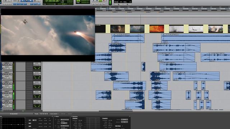This screenshot has width=230, height=129.
Task: Open the first filter Type dropdown
Action: coord(65,120)
